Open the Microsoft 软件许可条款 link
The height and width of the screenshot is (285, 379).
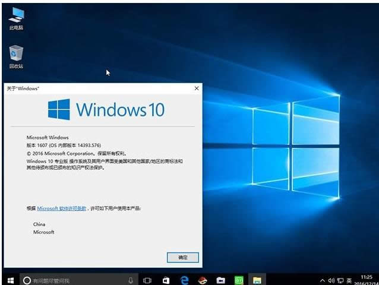[x=62, y=208]
